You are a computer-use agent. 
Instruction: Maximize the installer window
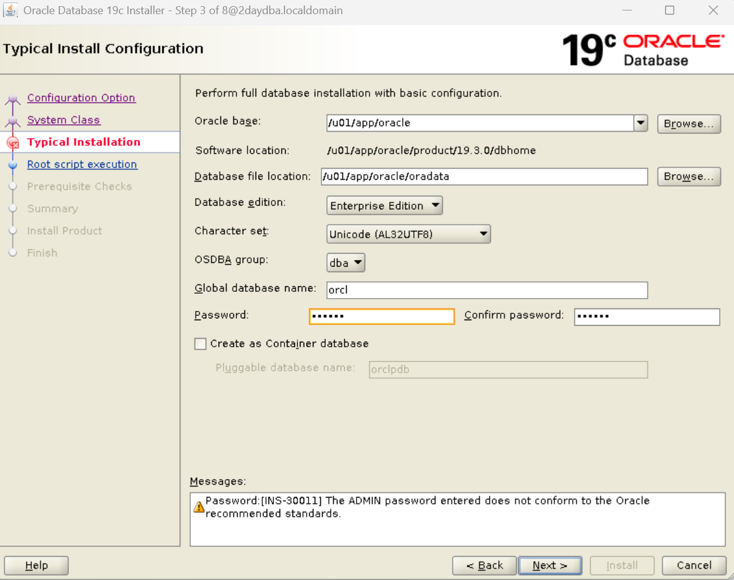click(670, 10)
